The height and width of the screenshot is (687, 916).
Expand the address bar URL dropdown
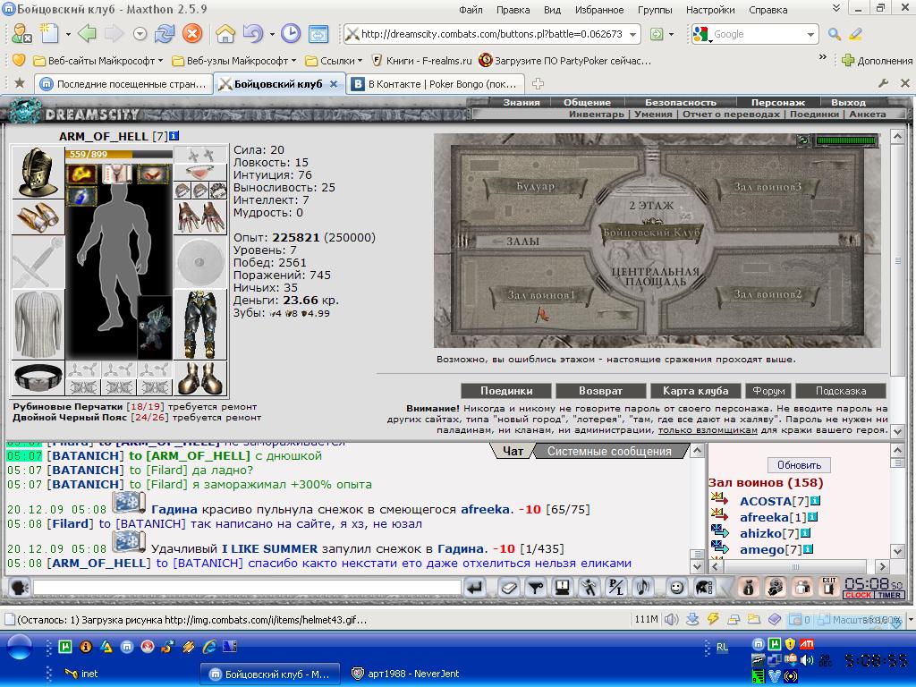coord(632,35)
